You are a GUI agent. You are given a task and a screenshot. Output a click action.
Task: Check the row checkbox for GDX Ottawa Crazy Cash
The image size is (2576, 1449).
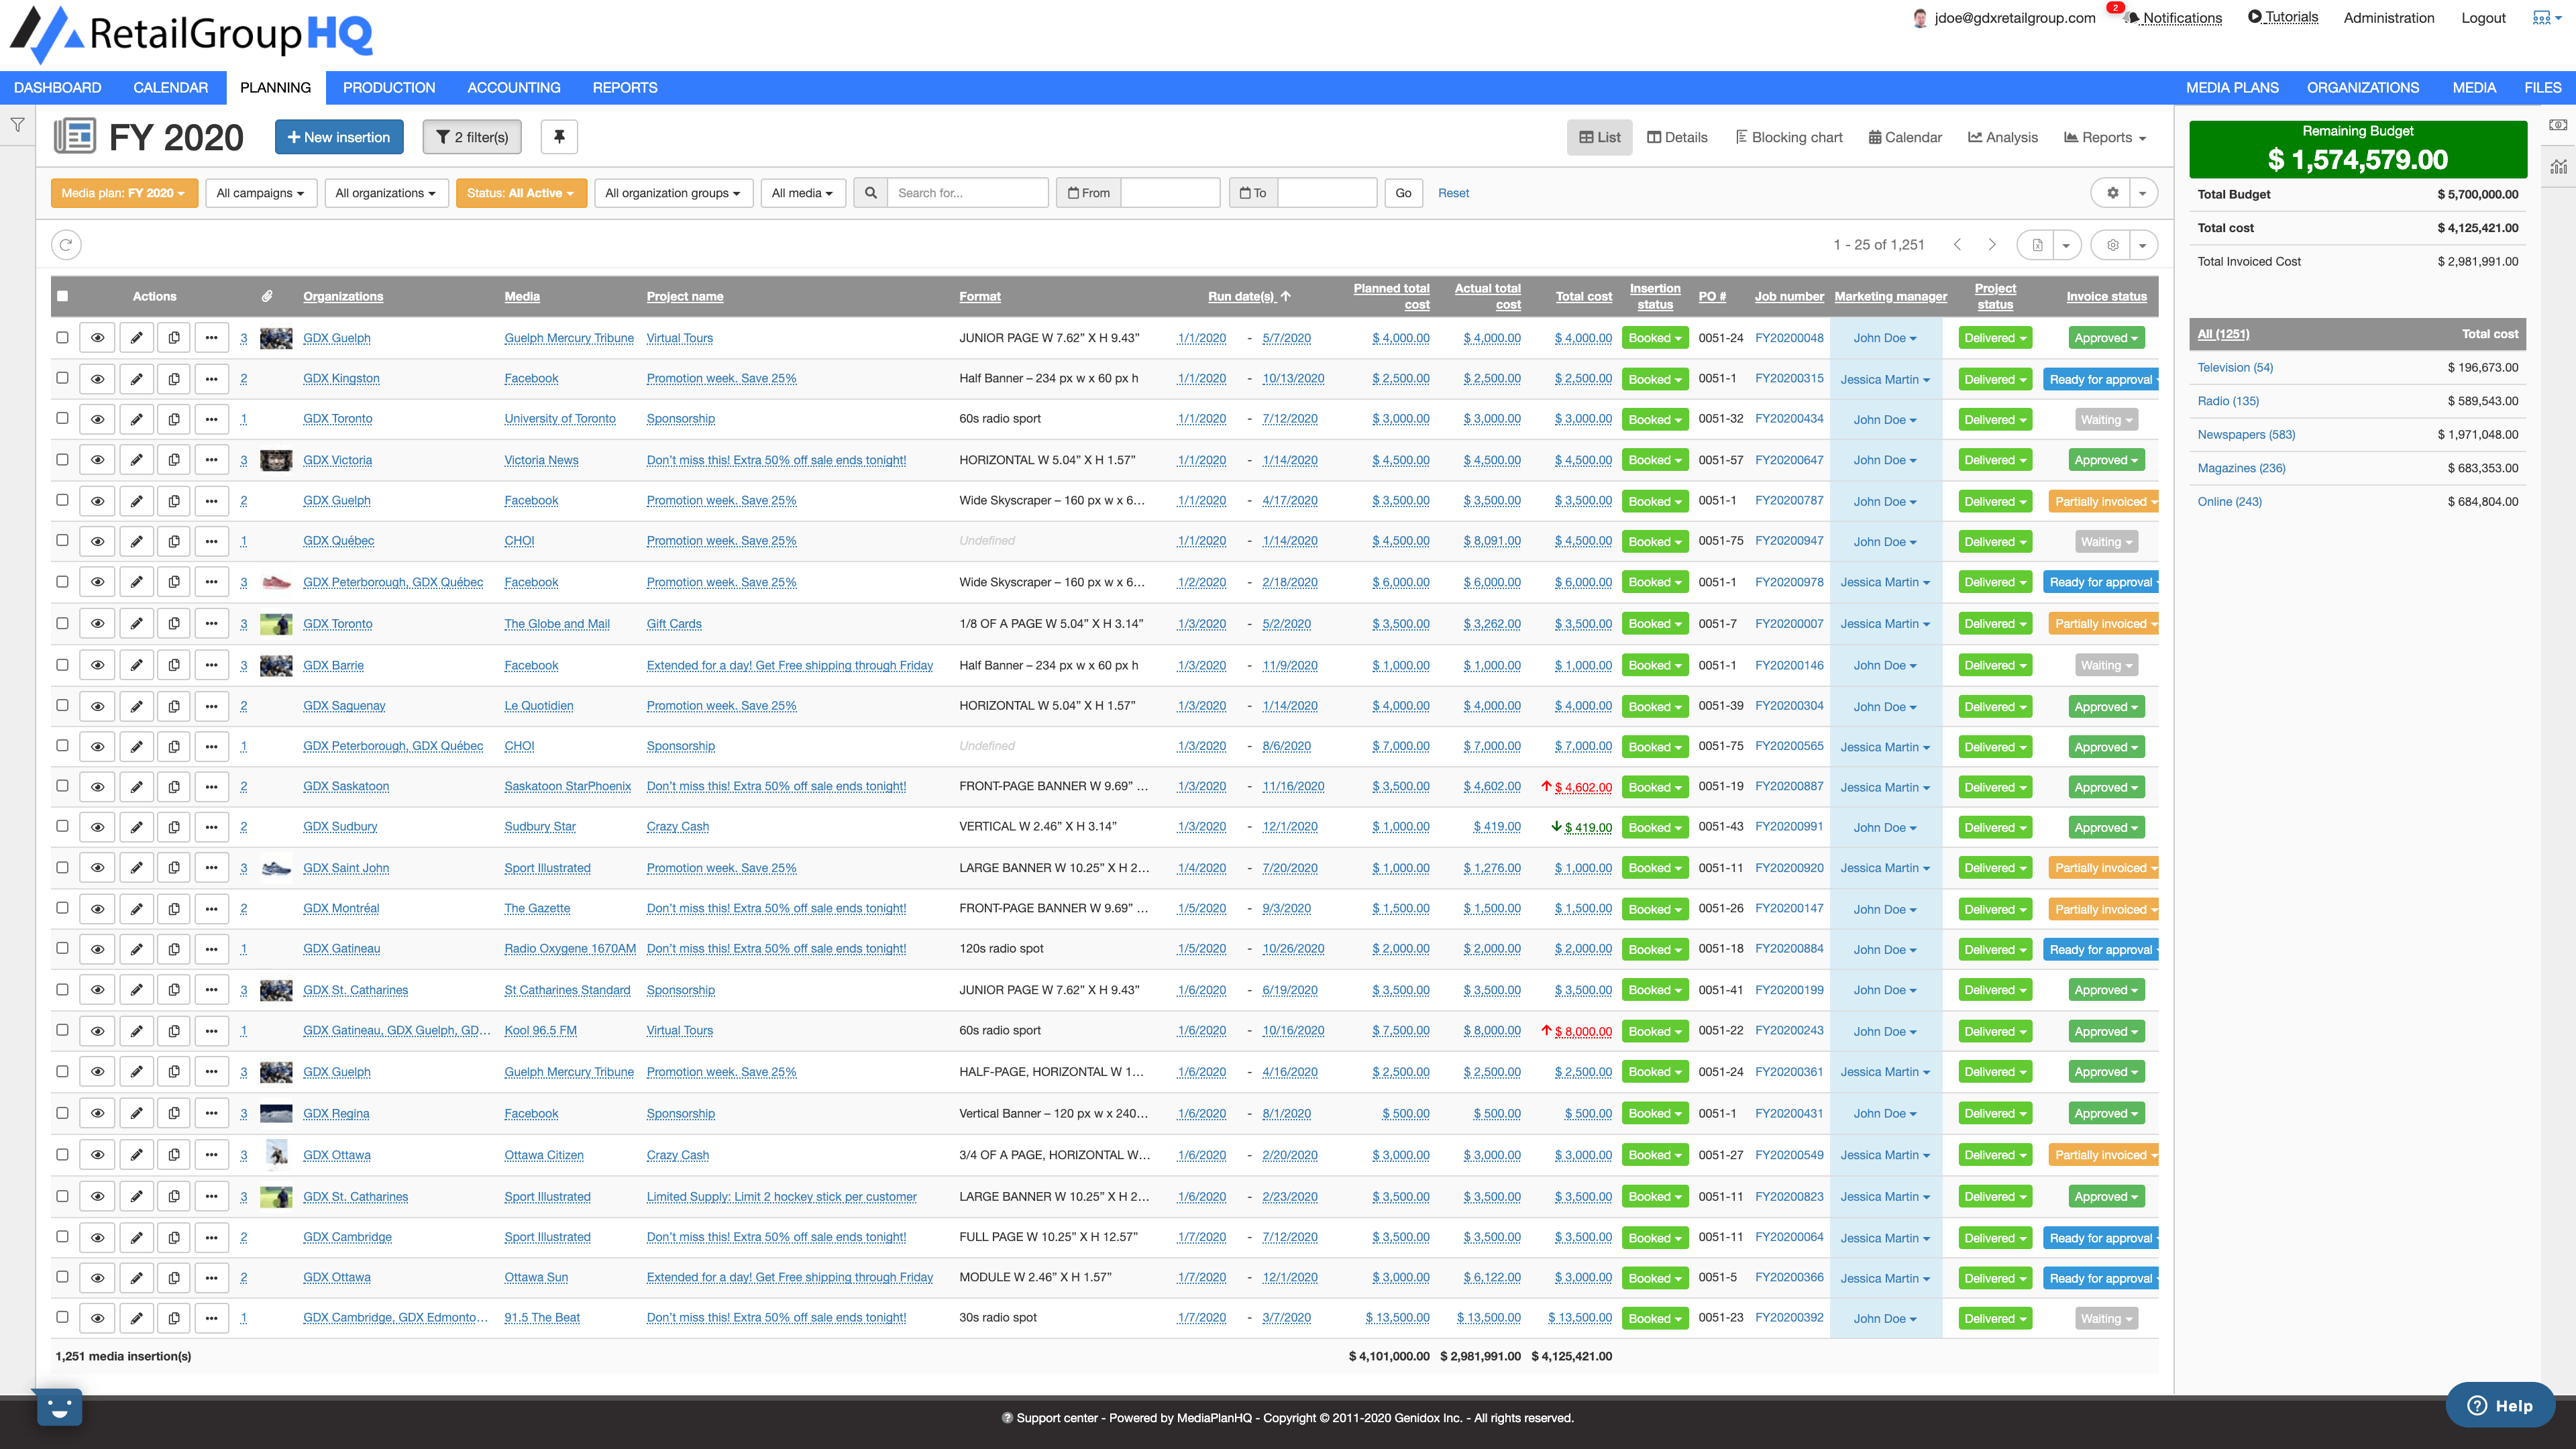pos(63,1154)
